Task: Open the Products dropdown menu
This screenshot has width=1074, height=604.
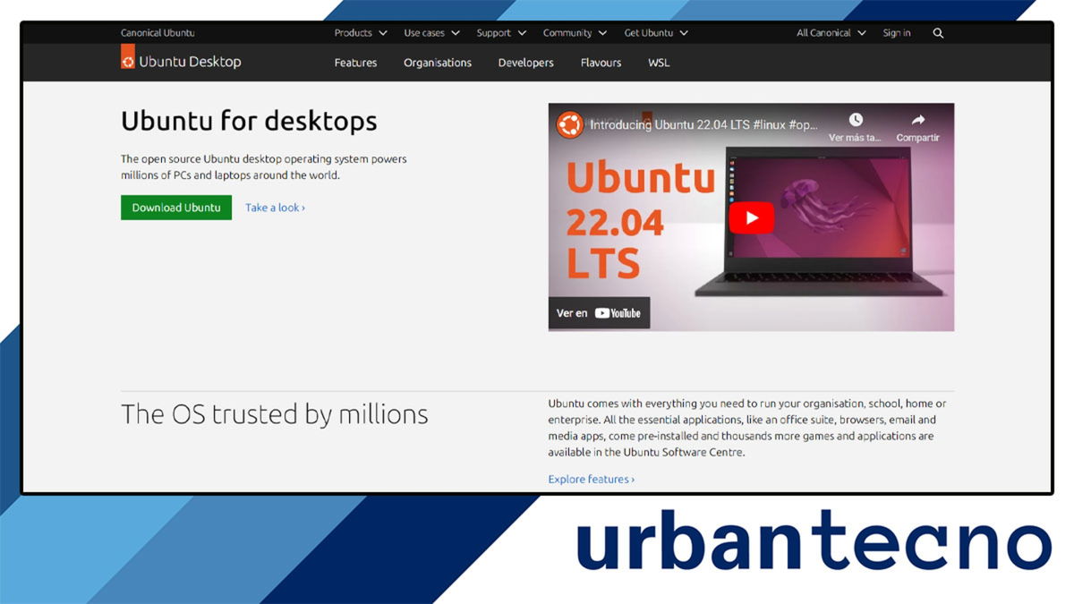Action: (361, 33)
